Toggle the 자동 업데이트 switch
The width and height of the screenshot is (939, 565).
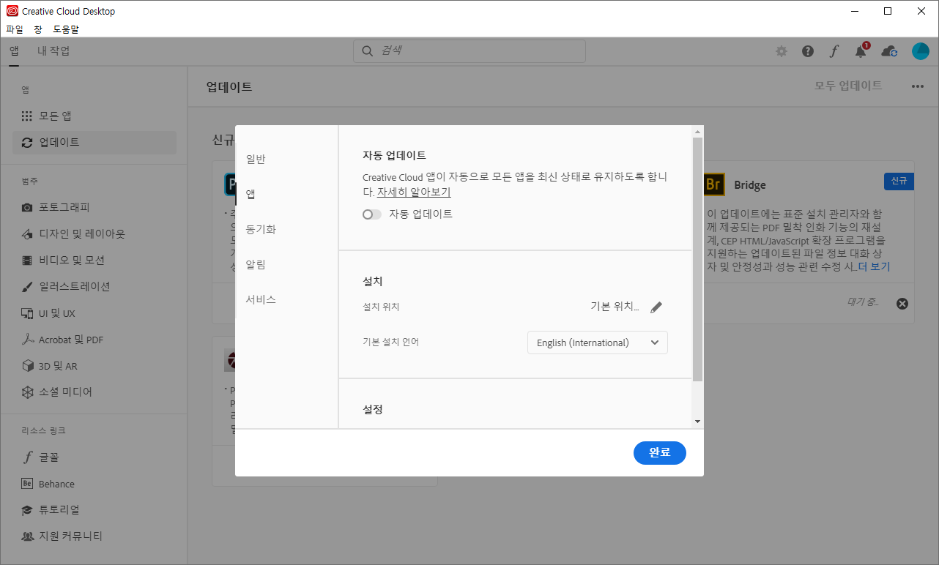(x=372, y=214)
